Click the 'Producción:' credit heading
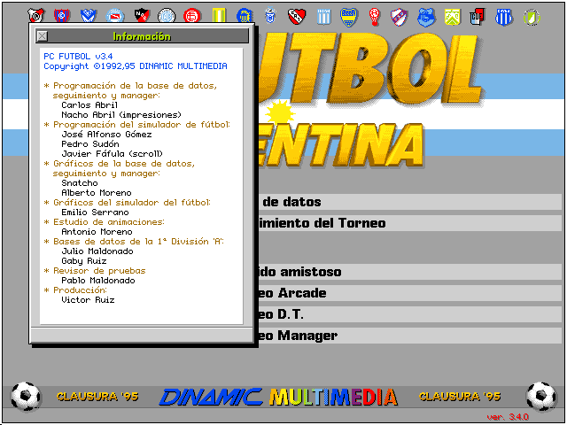Image resolution: width=567 pixels, height=425 pixels. click(x=80, y=290)
